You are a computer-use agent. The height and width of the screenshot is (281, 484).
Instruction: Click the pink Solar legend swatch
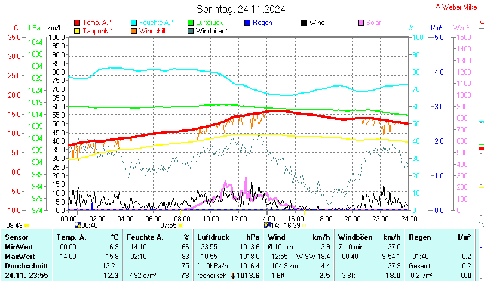(361, 23)
